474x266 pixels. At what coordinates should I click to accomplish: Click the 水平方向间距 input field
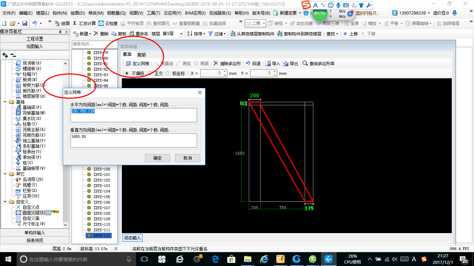[x=134, y=115]
